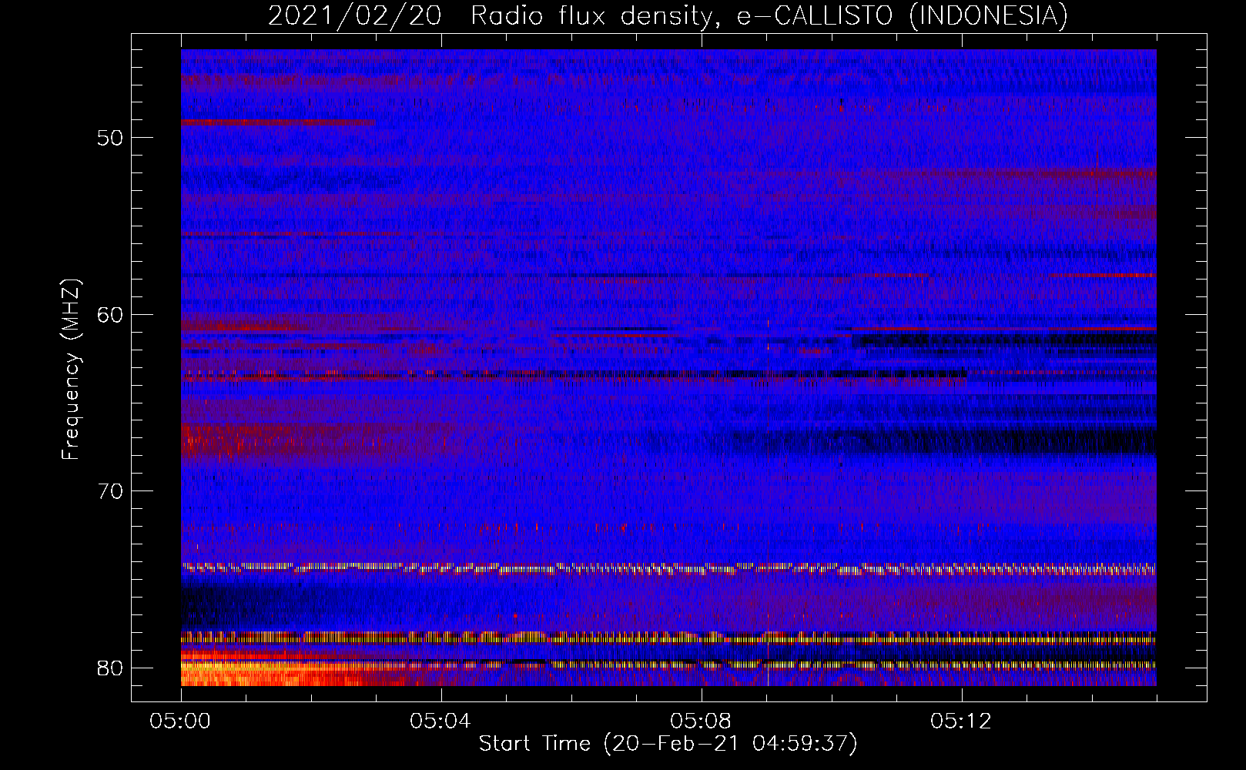Click the plot title 'Radio flux density, e-CALLISTO (INDONESIA)'
Viewport: 1246px width, 770px height.
point(769,15)
